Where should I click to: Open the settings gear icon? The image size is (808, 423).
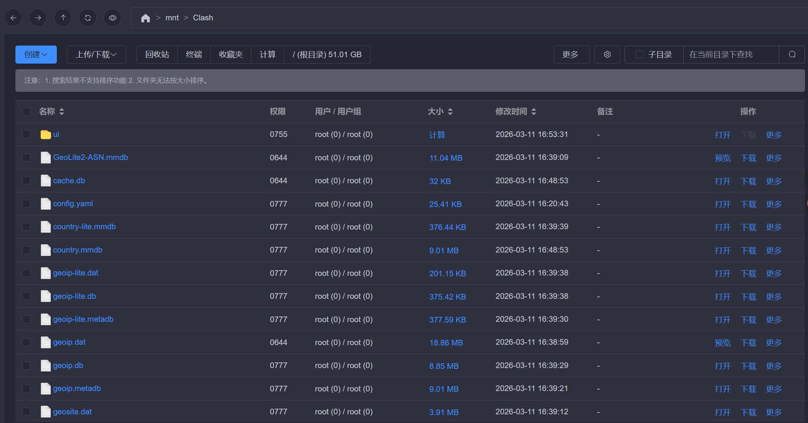607,55
